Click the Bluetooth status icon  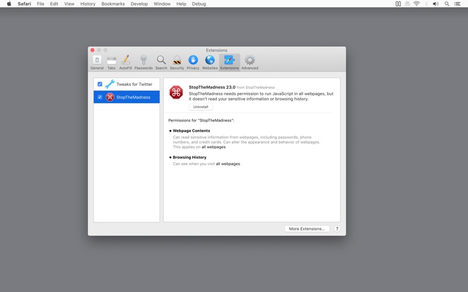(x=426, y=4)
